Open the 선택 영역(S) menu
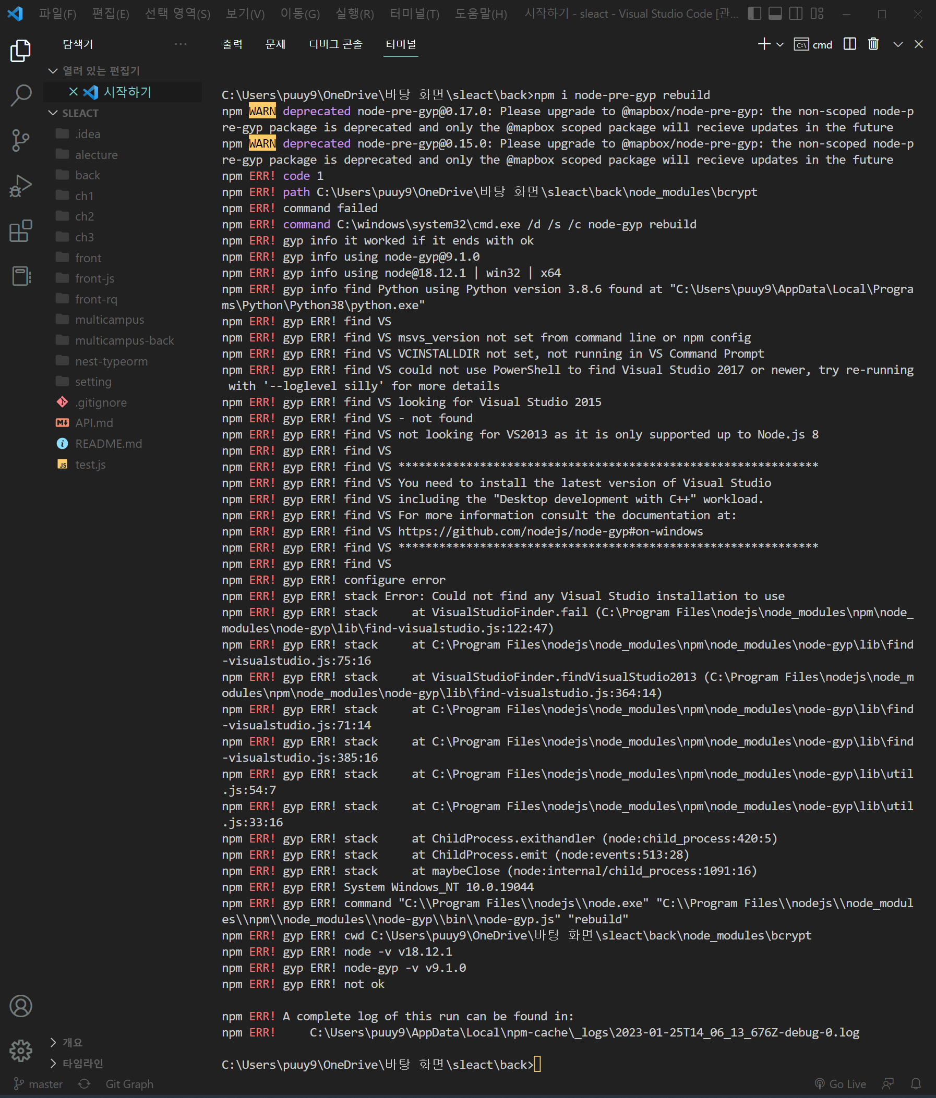 (x=178, y=14)
